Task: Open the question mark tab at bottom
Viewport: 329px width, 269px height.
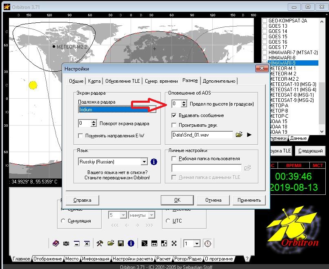Action: tap(247, 259)
